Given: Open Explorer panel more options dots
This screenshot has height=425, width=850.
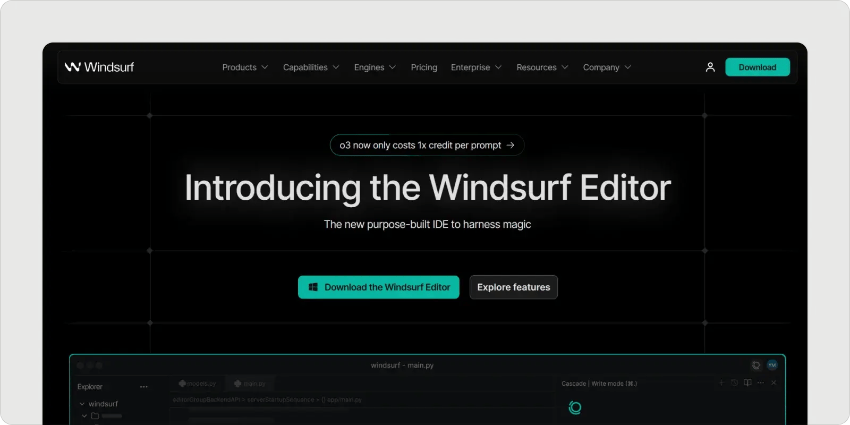Looking at the screenshot, I should [143, 387].
